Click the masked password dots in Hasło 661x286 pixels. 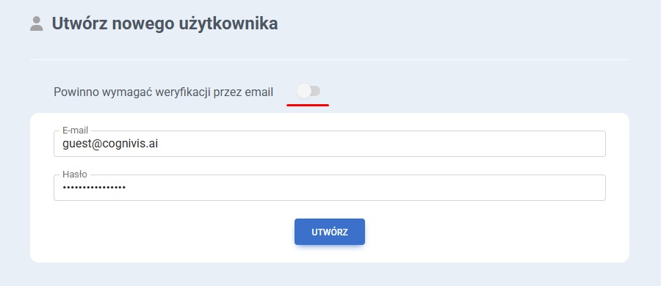click(94, 188)
